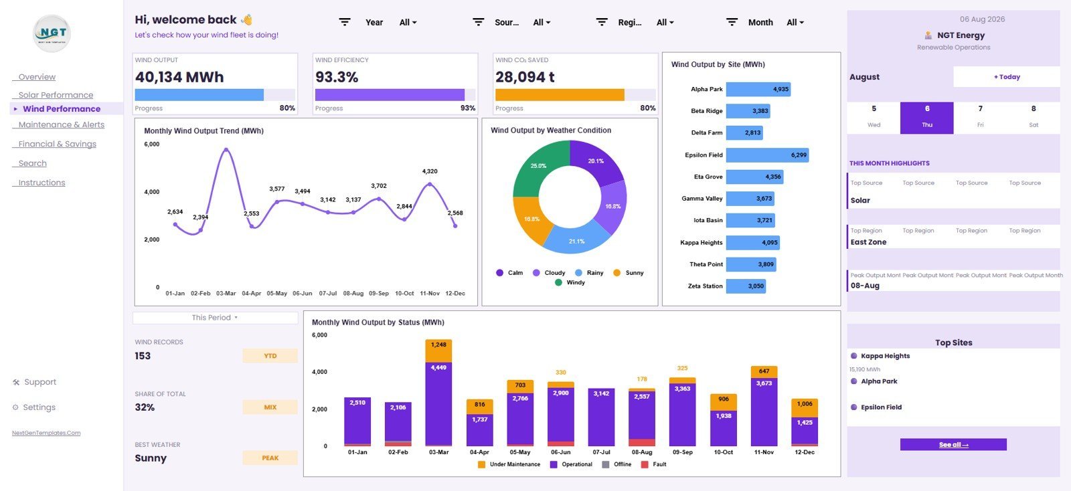The image size is (1071, 491).
Task: Click the filter icon beside Month
Action: (732, 22)
